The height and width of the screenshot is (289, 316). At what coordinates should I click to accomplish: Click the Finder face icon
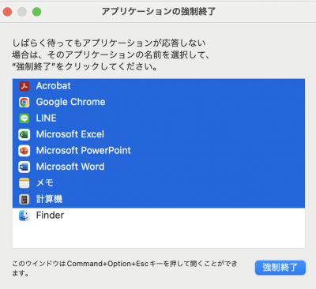[x=24, y=216]
